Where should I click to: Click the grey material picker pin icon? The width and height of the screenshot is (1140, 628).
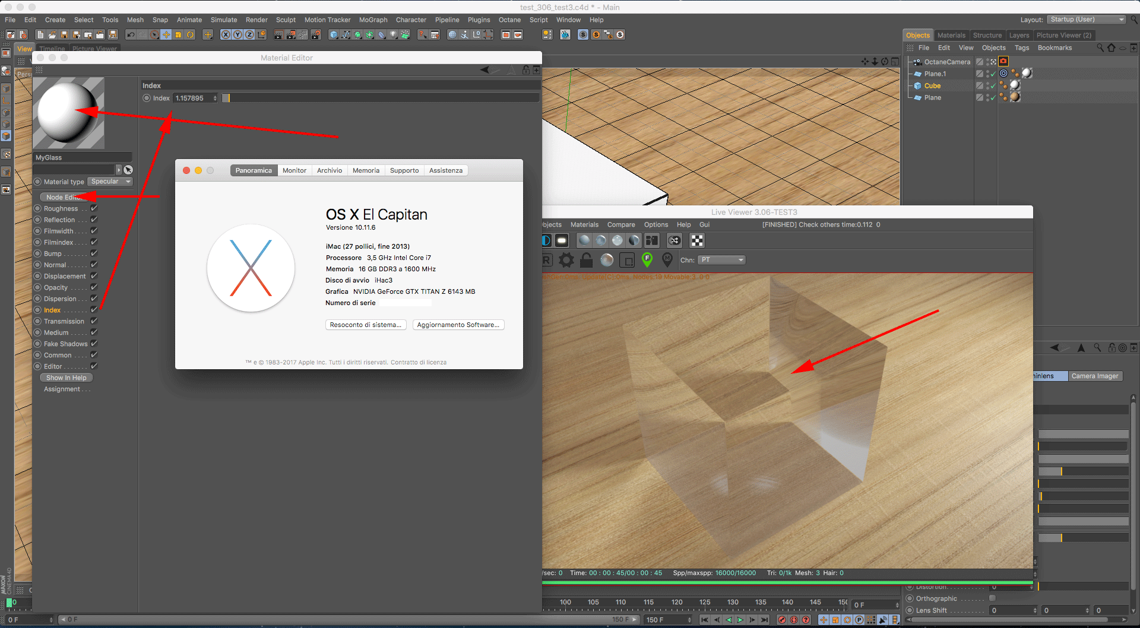click(667, 259)
